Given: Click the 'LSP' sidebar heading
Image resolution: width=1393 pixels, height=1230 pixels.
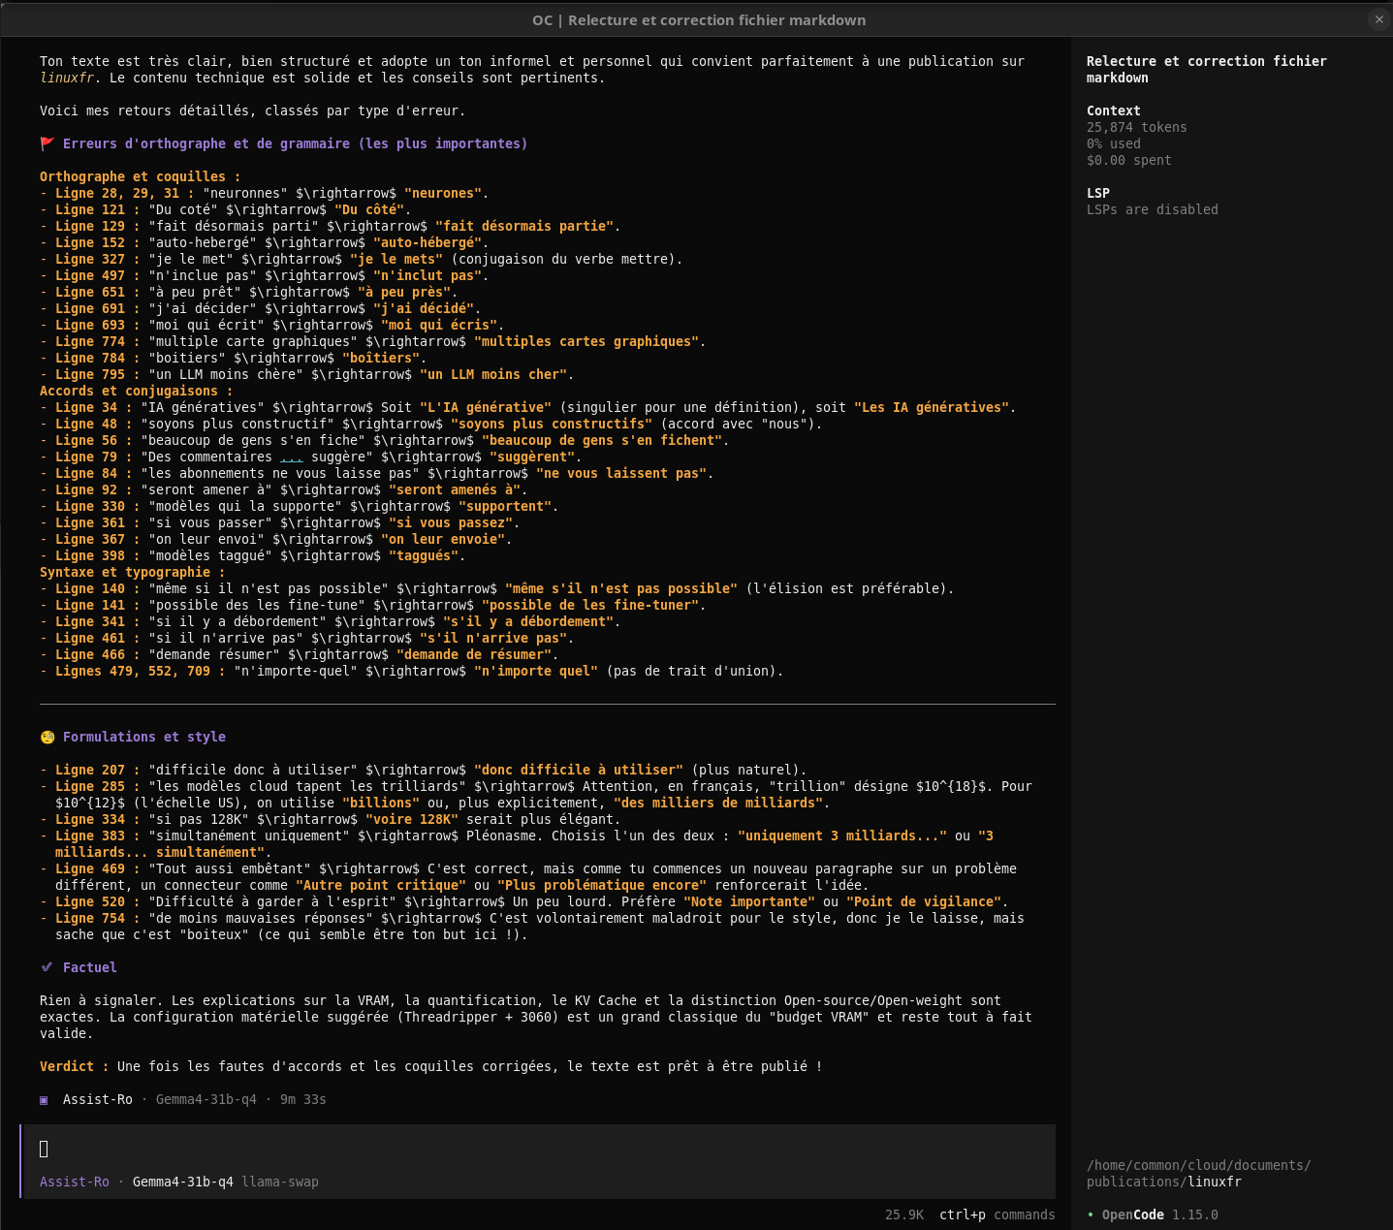Looking at the screenshot, I should click(x=1098, y=193).
